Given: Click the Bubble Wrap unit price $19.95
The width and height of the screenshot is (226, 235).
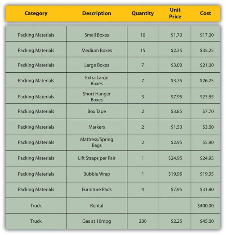Looking at the screenshot, I should coord(175,174).
